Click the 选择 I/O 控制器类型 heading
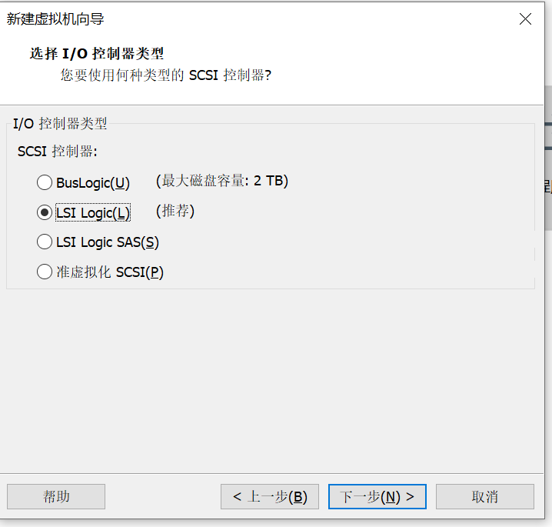Screen dimensions: 552x527 coord(97,54)
